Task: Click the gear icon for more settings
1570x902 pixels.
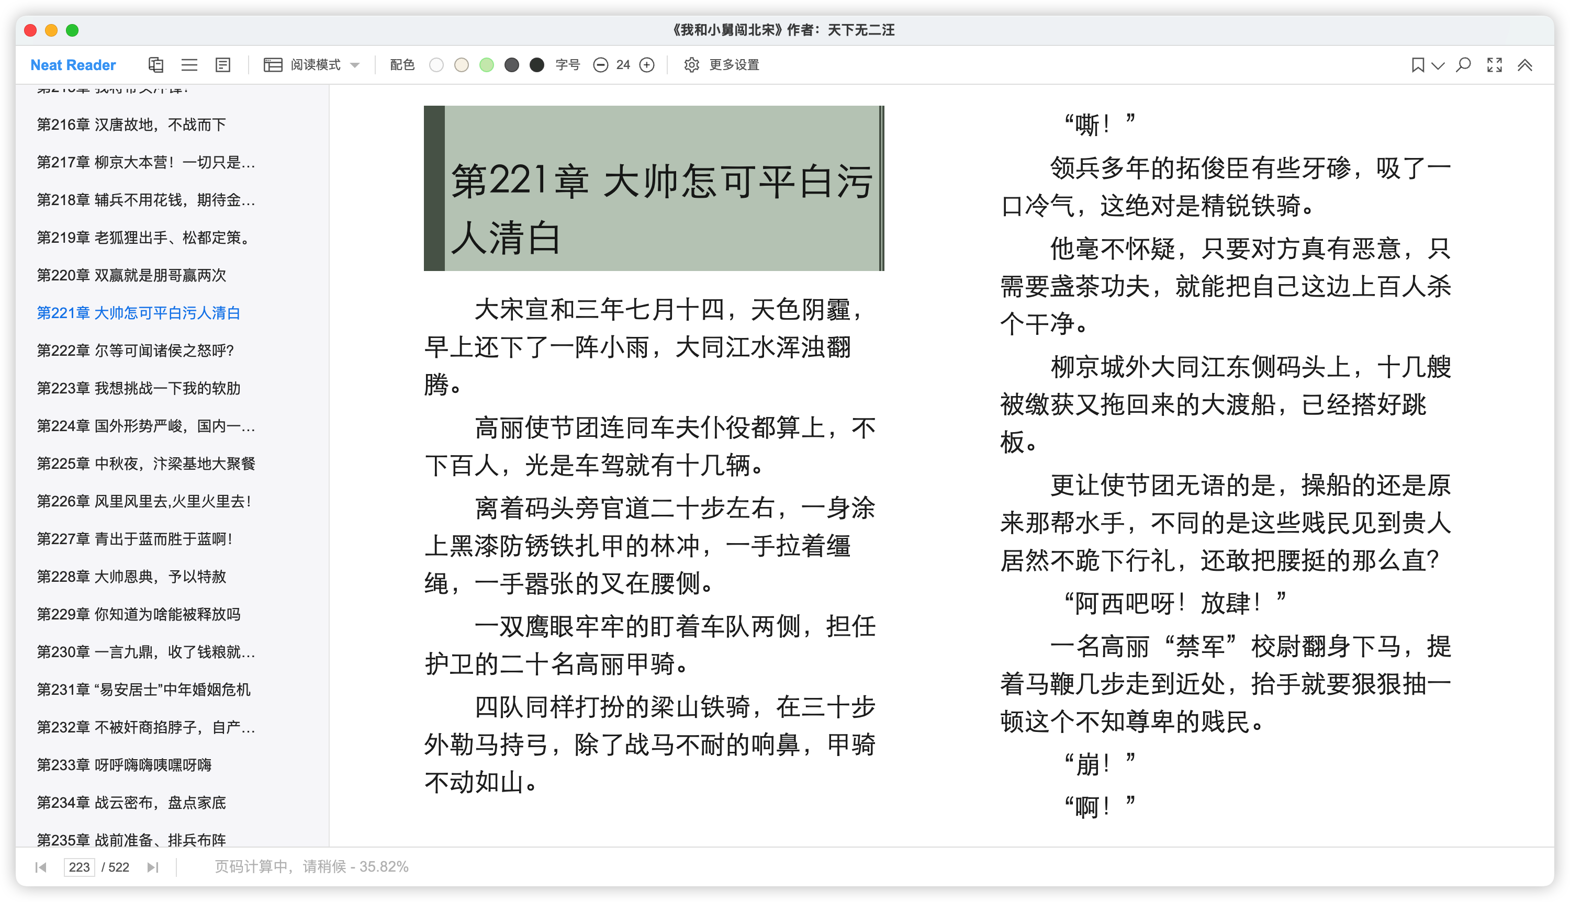Action: coord(691,65)
